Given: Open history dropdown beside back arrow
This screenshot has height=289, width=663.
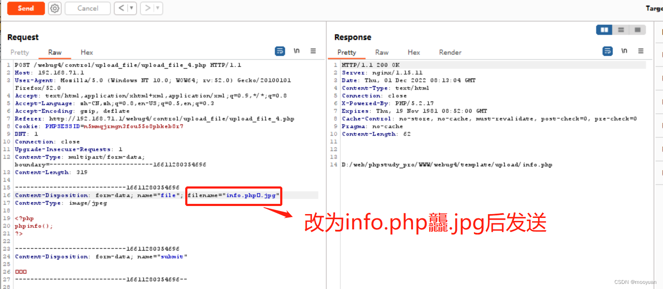Looking at the screenshot, I should coord(132,9).
